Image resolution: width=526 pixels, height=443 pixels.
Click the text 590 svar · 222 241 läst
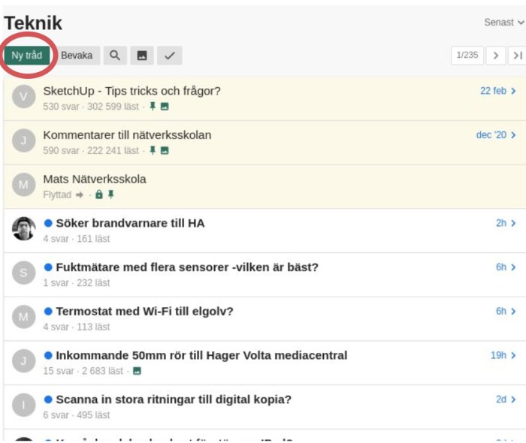coord(91,150)
